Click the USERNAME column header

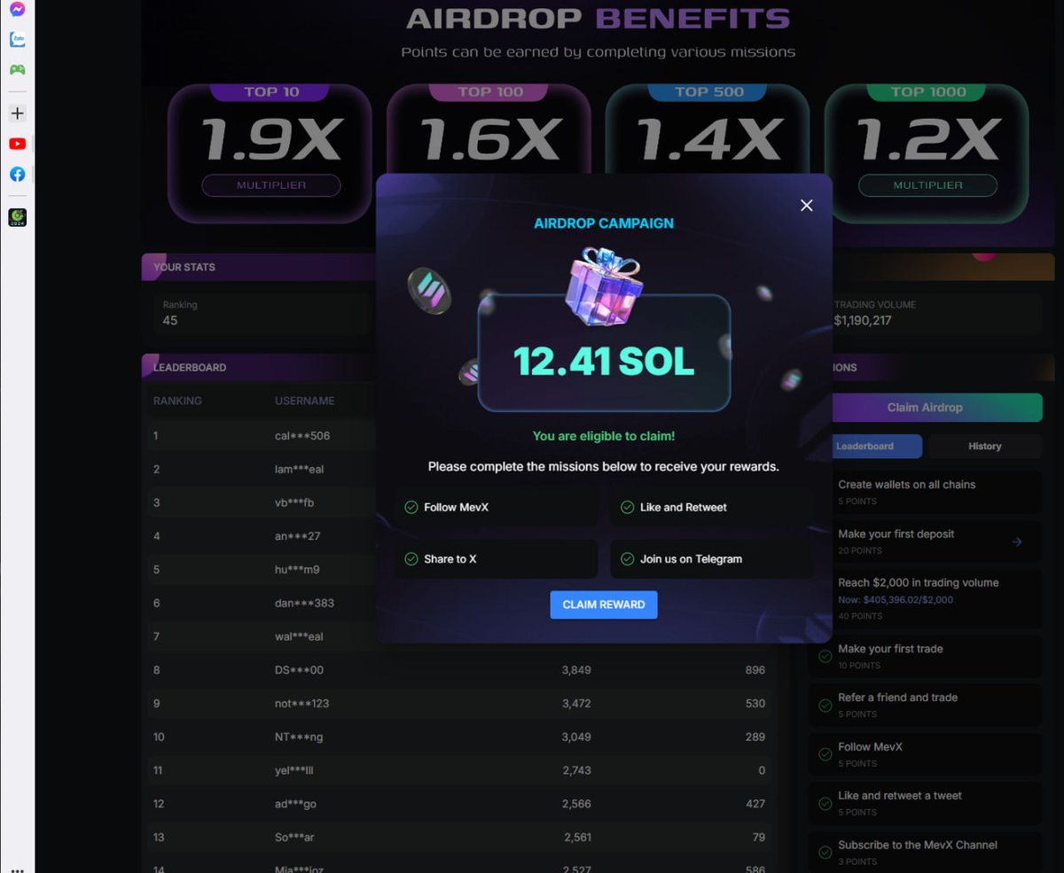tap(305, 401)
